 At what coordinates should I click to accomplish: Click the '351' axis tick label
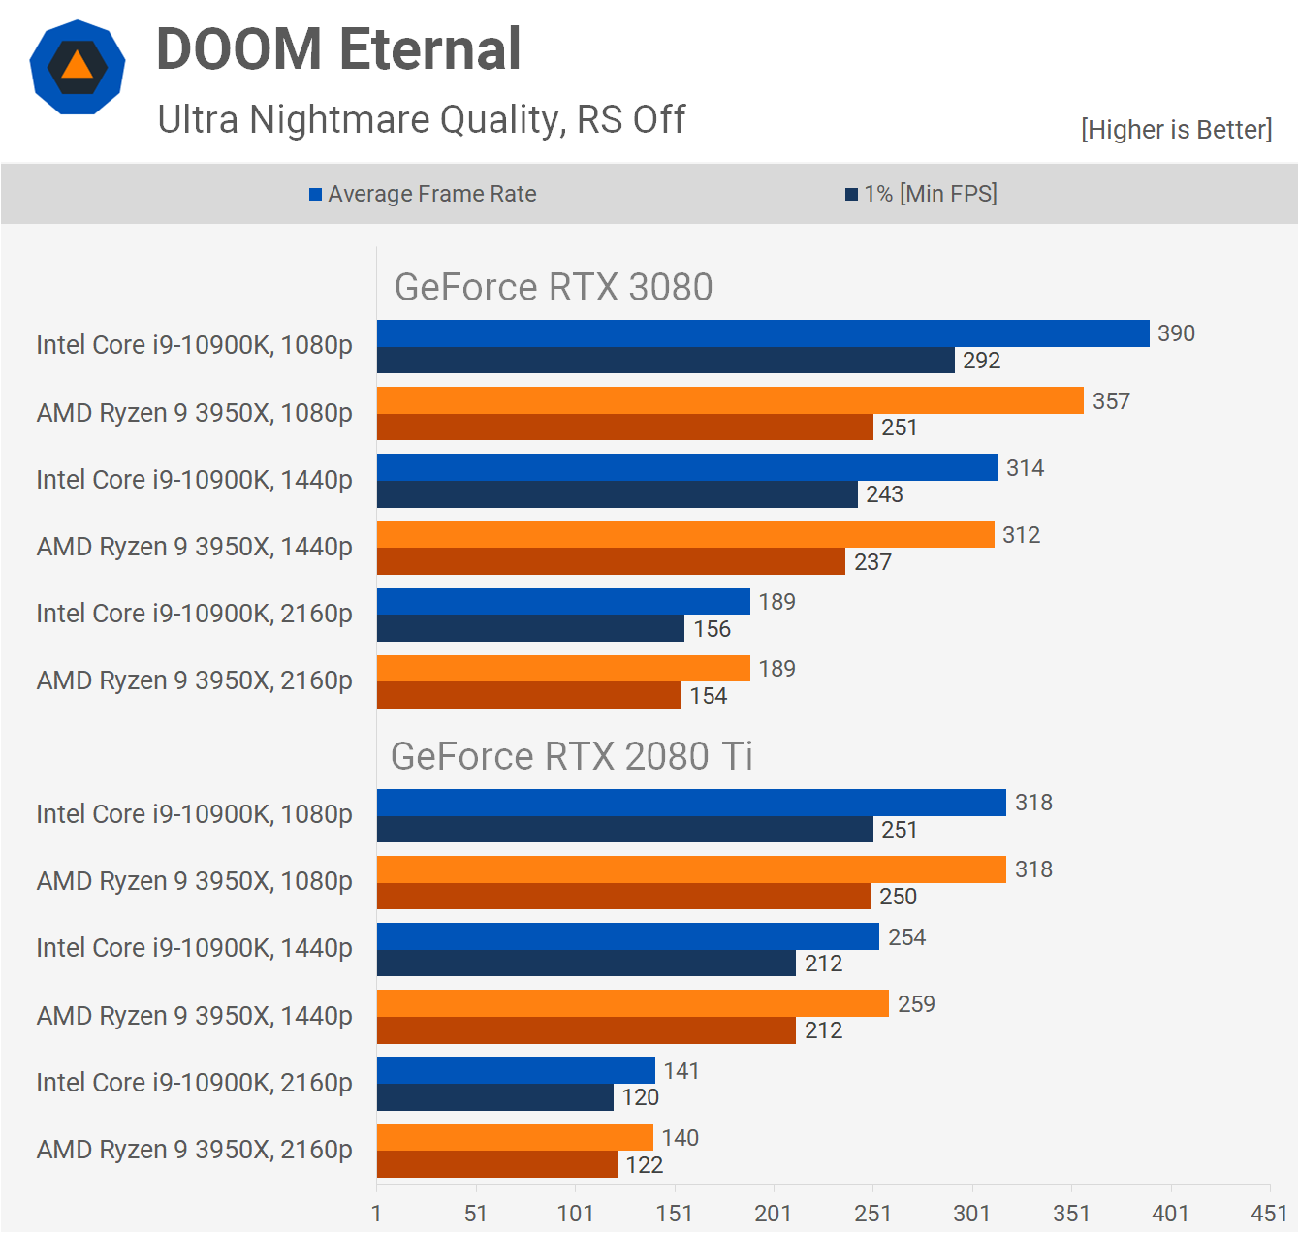[x=1071, y=1214]
